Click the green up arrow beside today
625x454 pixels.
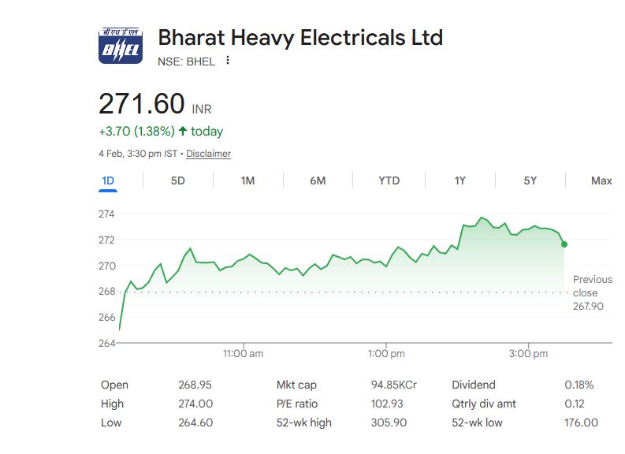tap(183, 132)
